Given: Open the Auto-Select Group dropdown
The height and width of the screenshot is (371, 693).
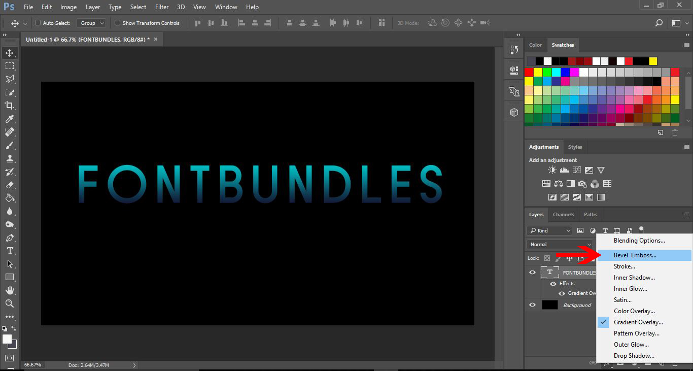Looking at the screenshot, I should 91,23.
